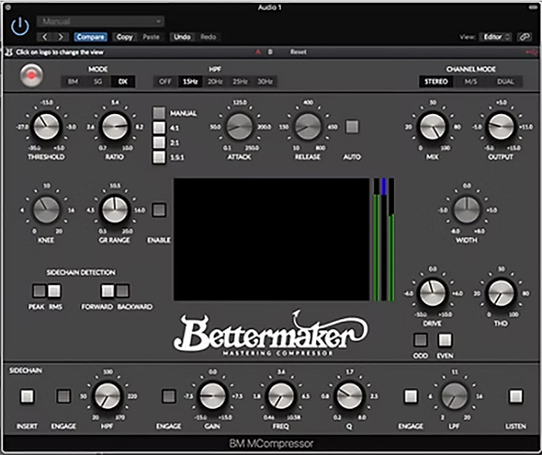Toggle ODD harmonics button

coord(420,340)
